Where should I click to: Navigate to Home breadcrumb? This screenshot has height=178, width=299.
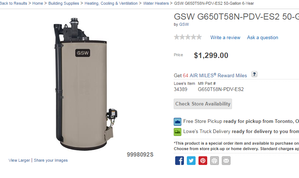38,3
